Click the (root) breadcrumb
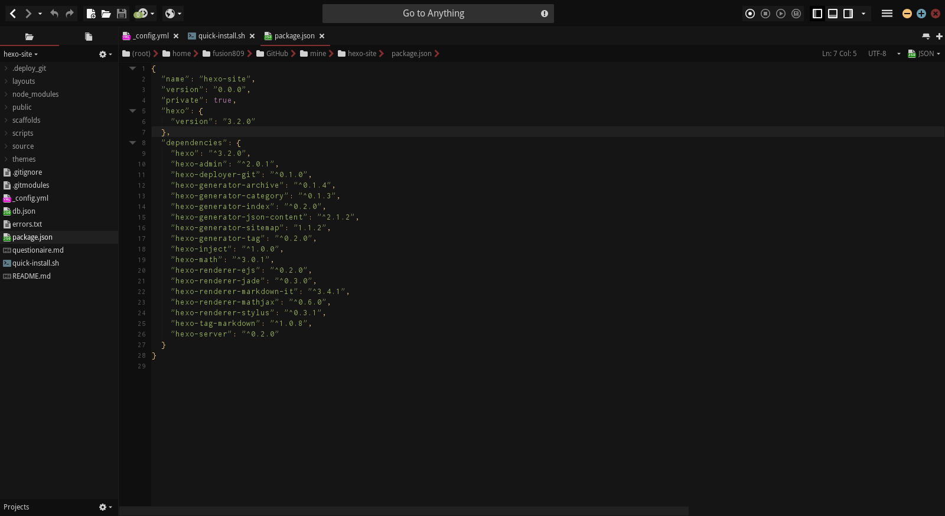 [136, 53]
